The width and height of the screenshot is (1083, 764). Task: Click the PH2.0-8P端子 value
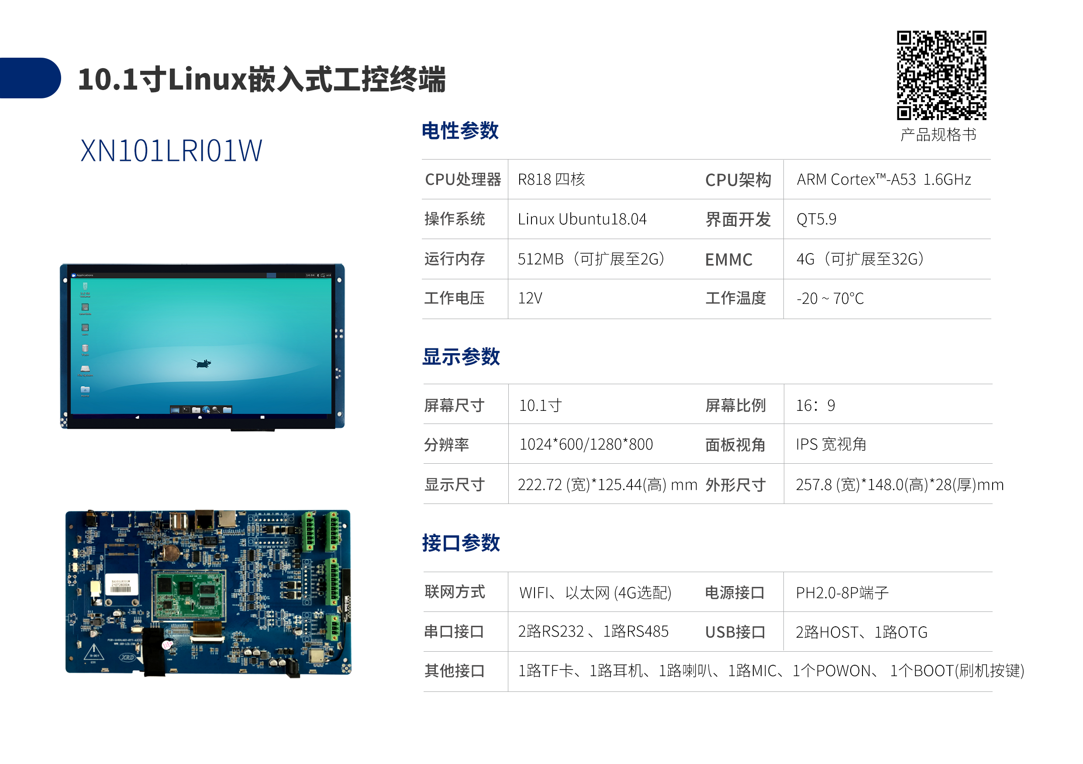click(x=842, y=593)
